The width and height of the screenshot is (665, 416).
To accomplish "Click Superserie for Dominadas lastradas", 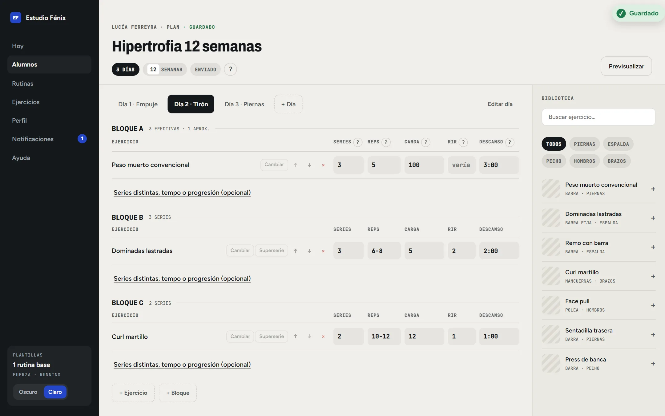I will coord(272,251).
